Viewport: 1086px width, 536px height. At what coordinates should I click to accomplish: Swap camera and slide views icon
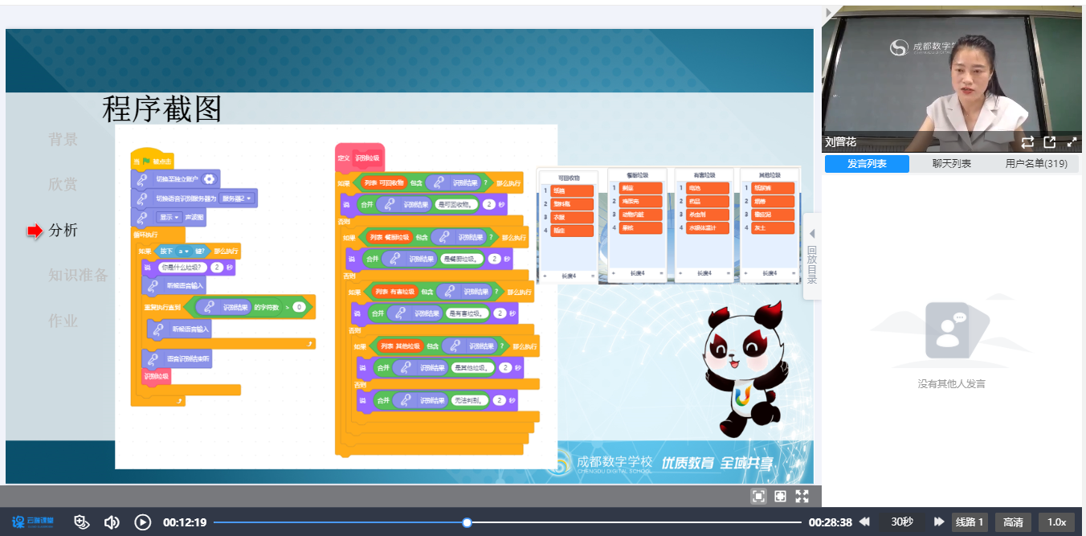point(1027,142)
